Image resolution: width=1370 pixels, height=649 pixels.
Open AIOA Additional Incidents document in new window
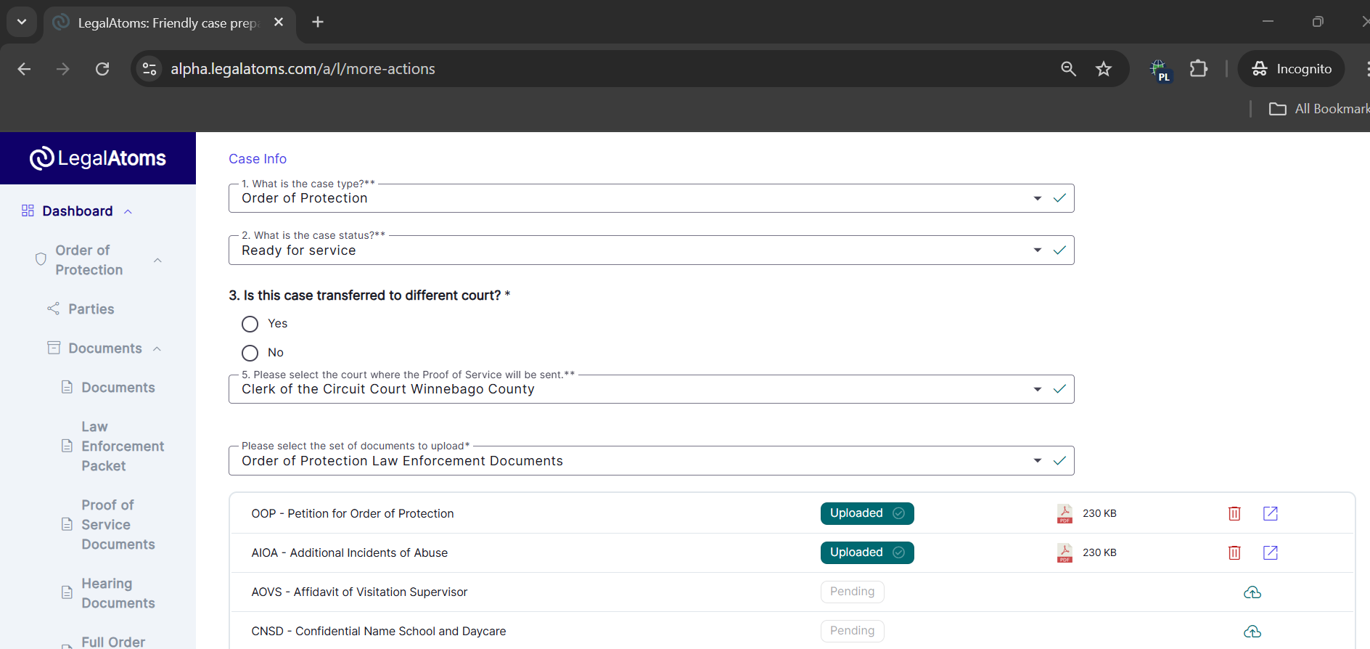coord(1270,553)
